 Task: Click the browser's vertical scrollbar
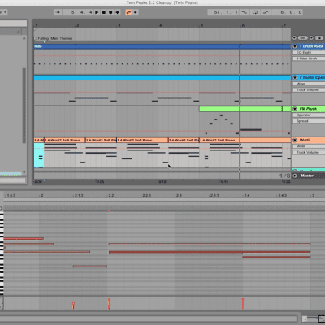pyautogui.click(x=24, y=106)
